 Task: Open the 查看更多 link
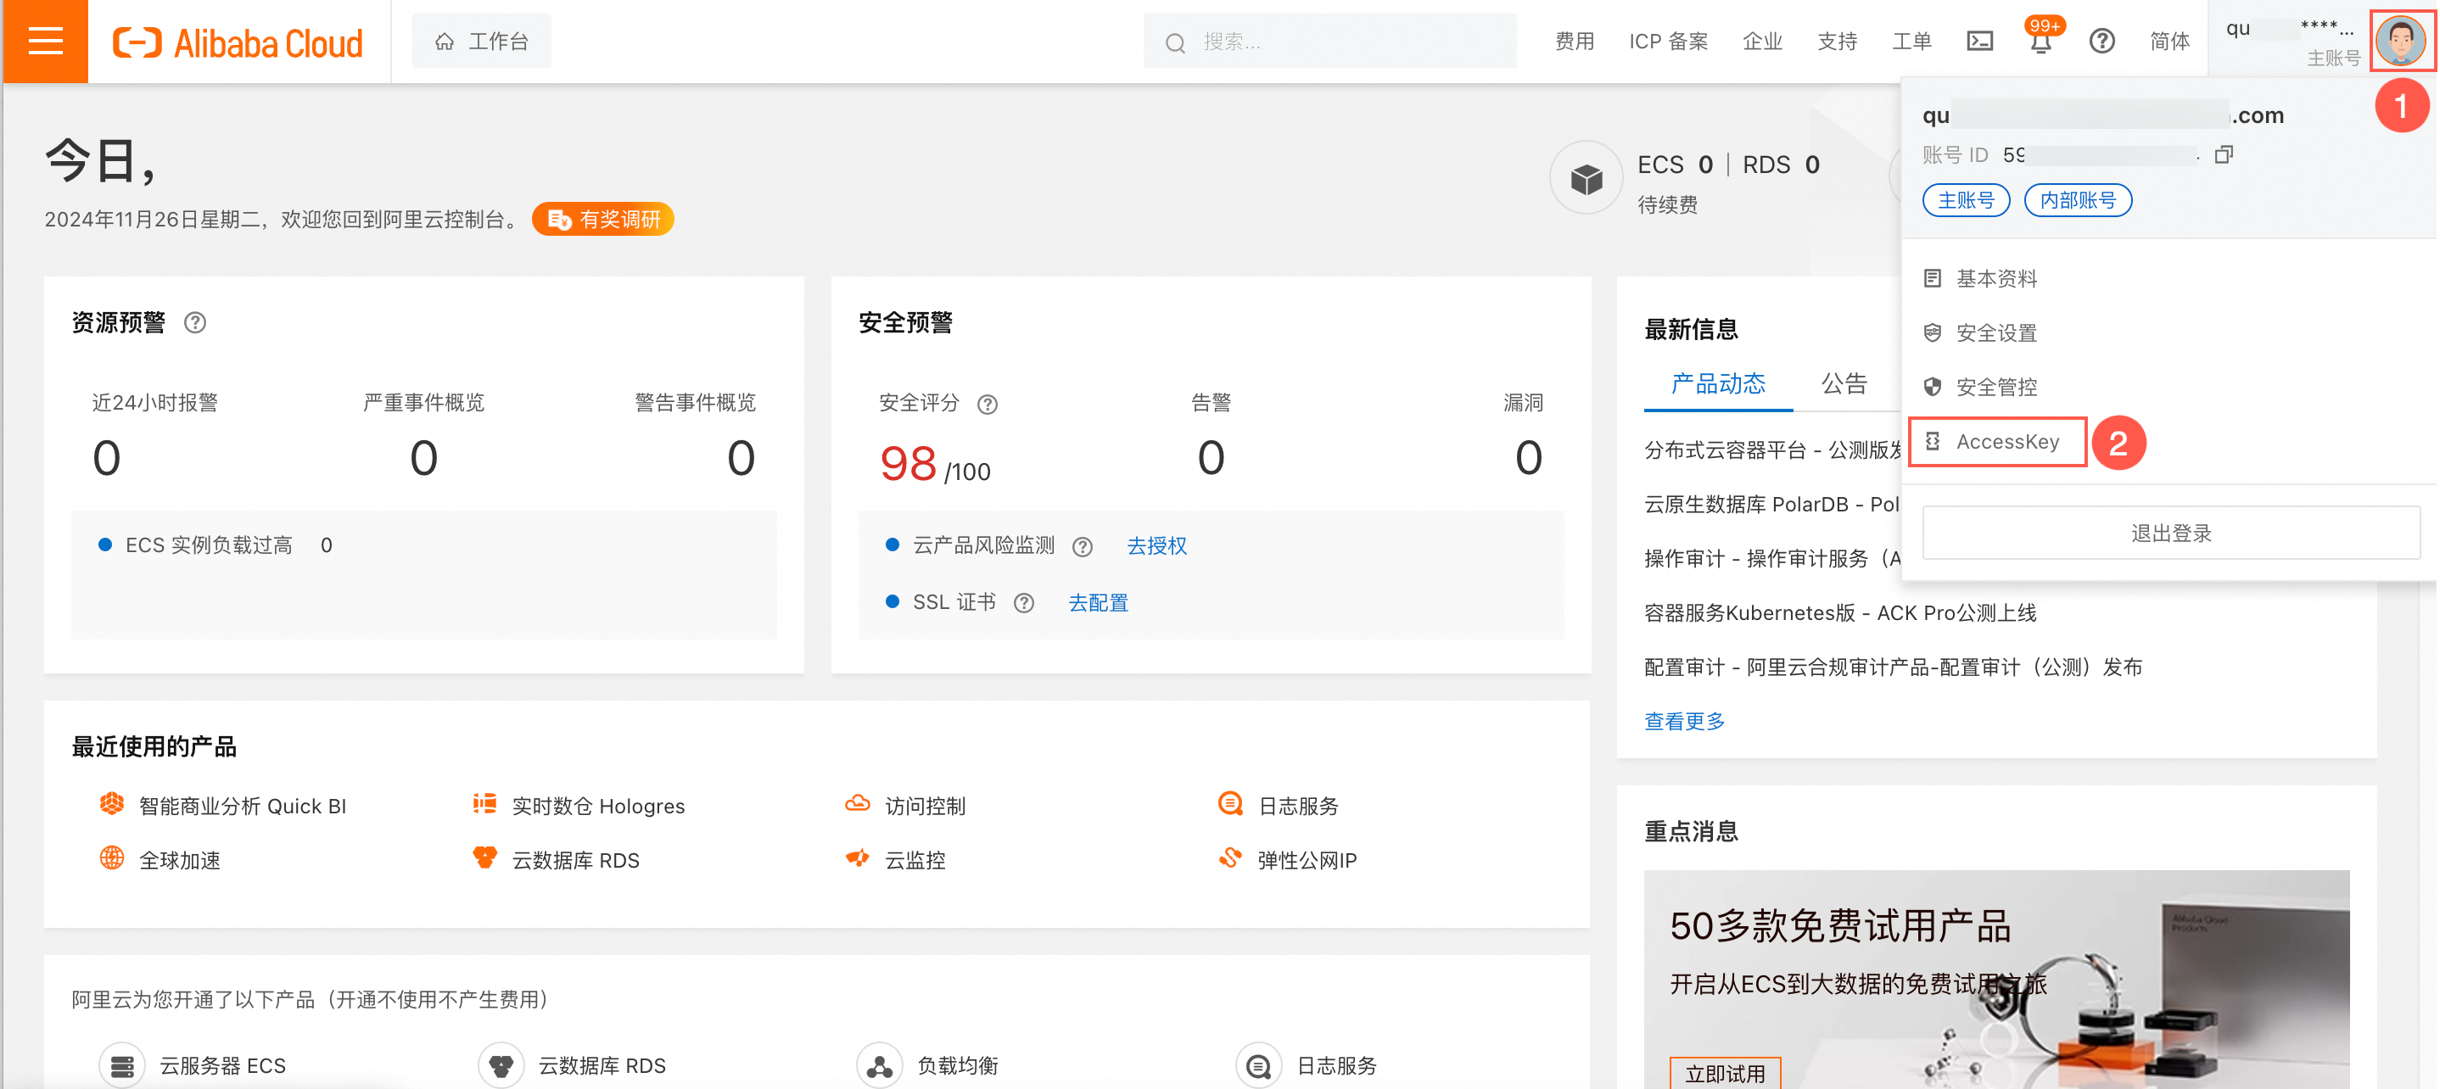pos(1684,721)
